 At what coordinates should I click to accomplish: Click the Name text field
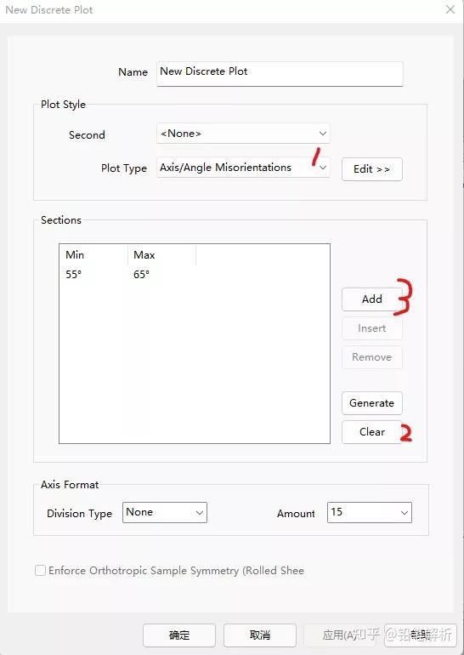(280, 74)
